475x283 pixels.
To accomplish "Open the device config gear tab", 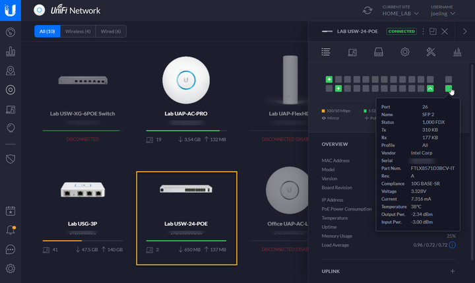I will click(404, 52).
